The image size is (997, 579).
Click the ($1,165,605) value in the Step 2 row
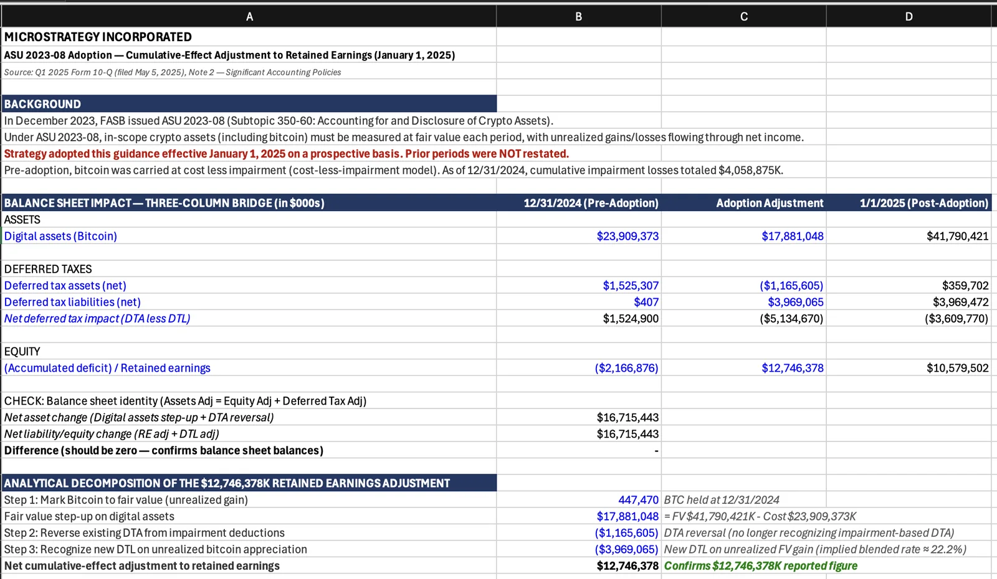click(579, 532)
